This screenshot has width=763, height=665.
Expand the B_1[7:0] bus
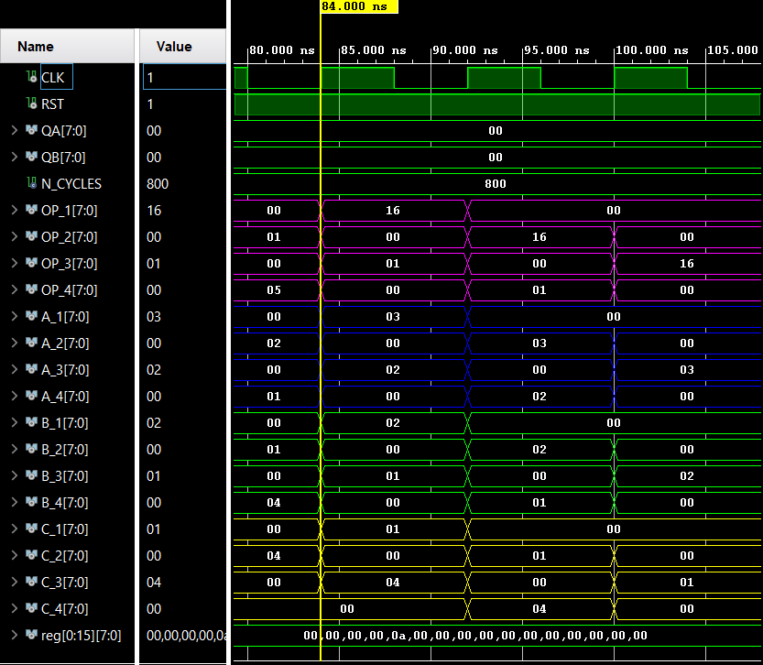click(14, 422)
